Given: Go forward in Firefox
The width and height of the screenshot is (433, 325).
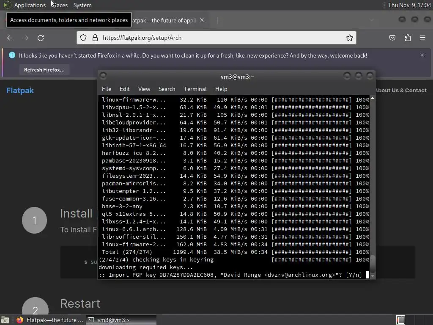Looking at the screenshot, I should (25, 38).
